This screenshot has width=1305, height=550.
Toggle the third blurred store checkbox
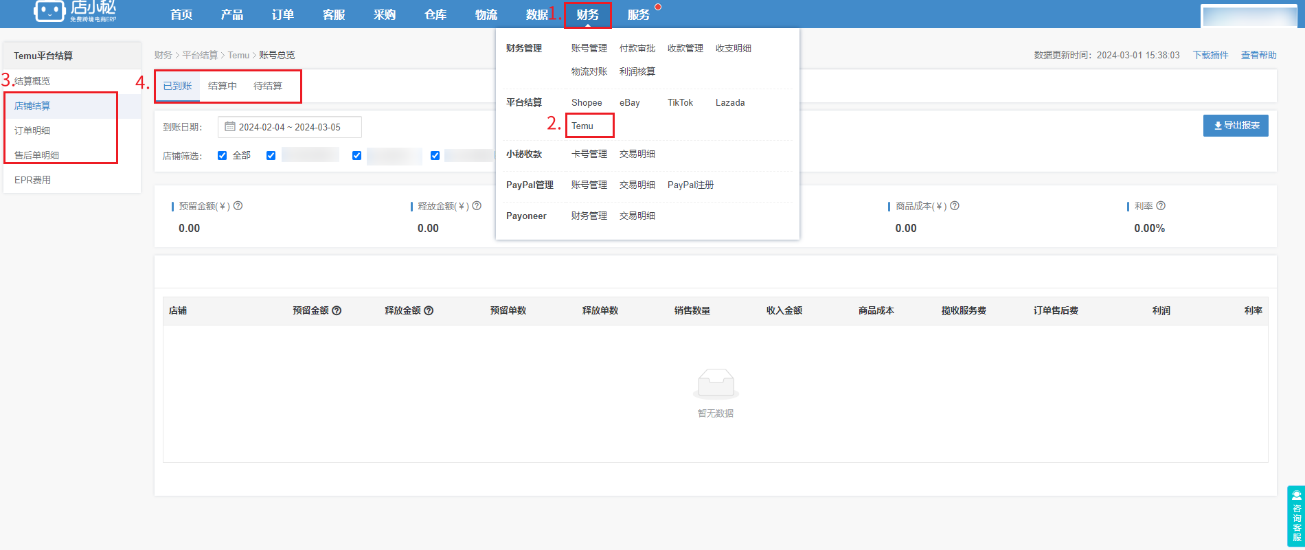[x=435, y=155]
